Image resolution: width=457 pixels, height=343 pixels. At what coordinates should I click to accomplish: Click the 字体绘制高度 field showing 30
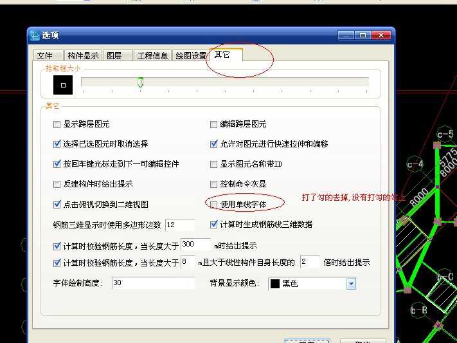(154, 283)
